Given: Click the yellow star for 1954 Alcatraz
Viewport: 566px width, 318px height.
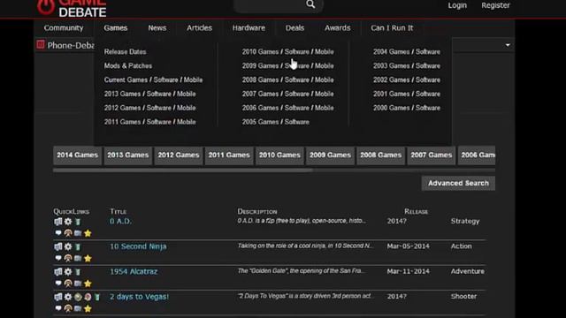Looking at the screenshot, I should point(88,284).
